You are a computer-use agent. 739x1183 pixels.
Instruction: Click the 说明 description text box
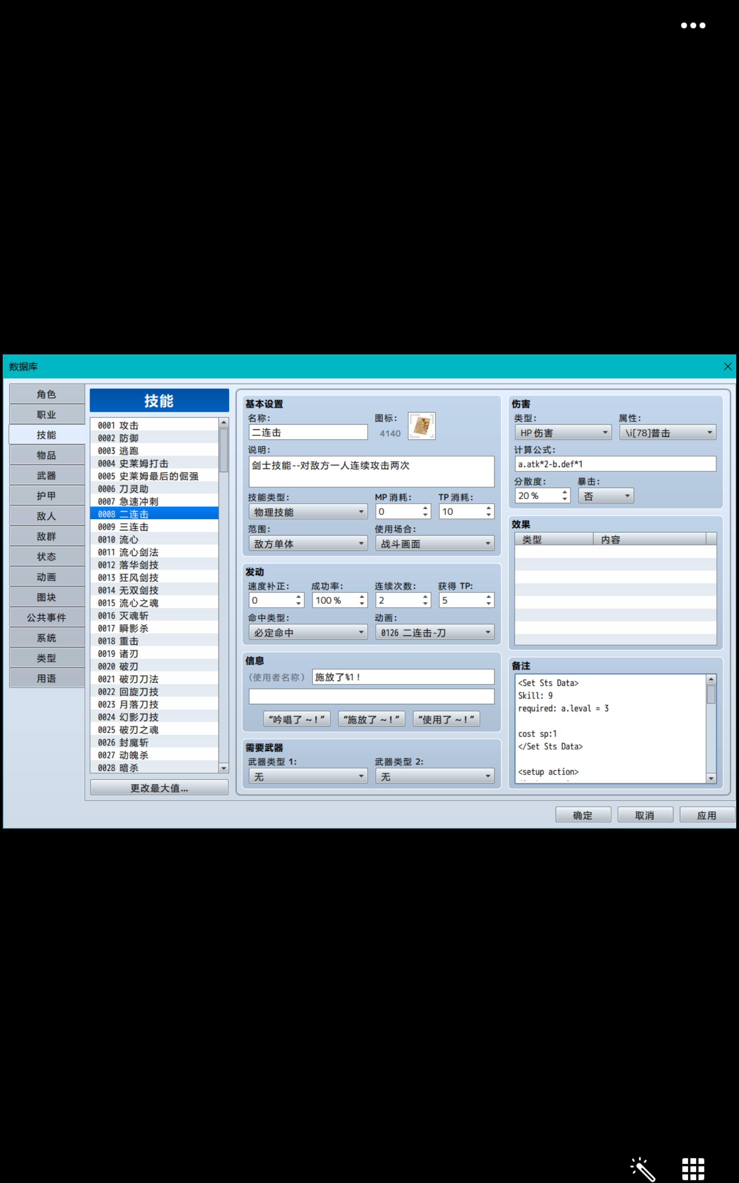click(371, 472)
